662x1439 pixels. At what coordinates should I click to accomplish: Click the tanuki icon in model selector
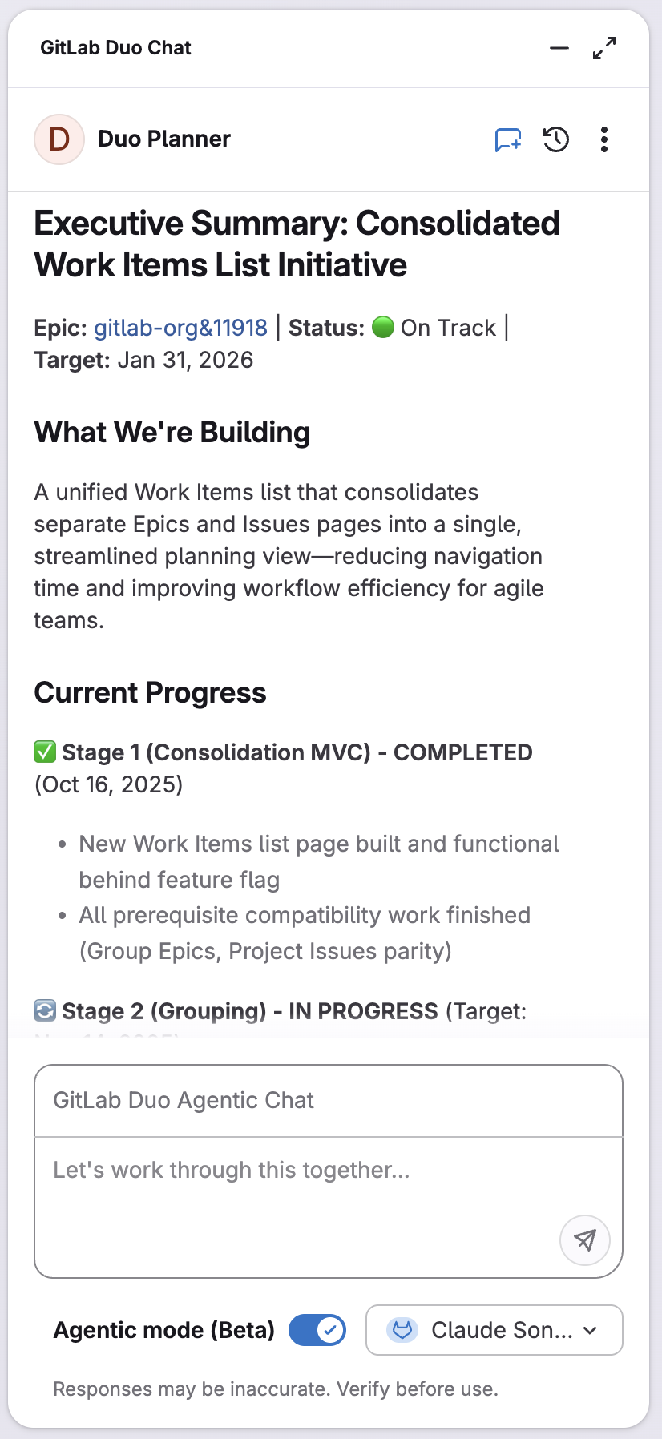coord(402,1330)
